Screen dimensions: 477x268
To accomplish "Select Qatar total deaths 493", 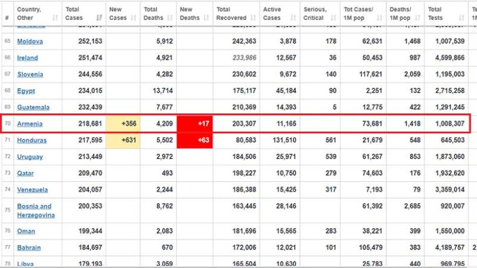I will (x=167, y=173).
